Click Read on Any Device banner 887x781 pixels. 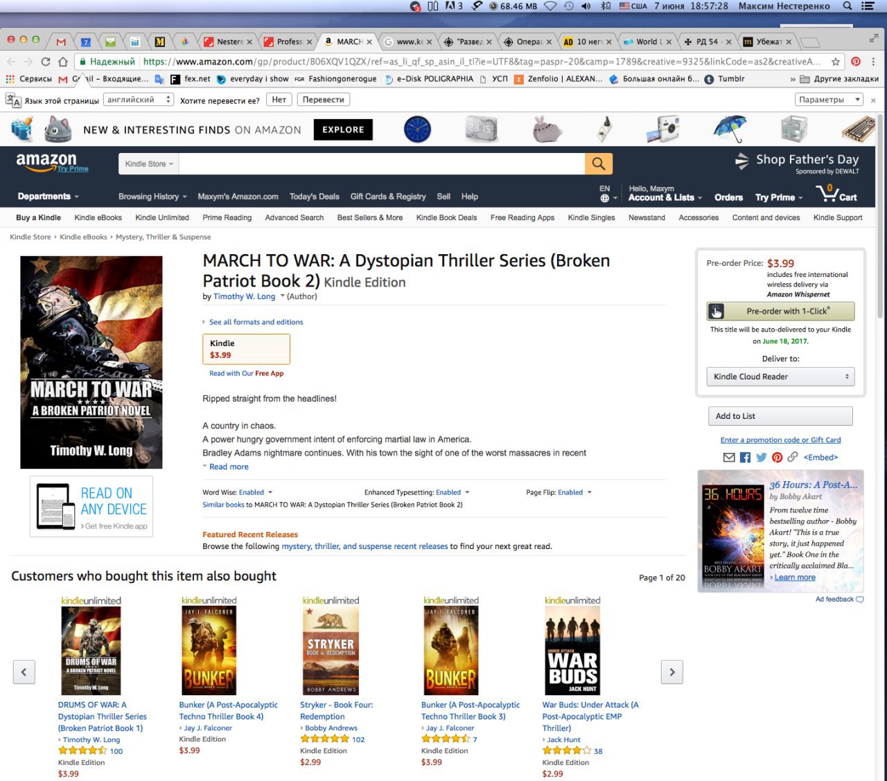pos(91,507)
